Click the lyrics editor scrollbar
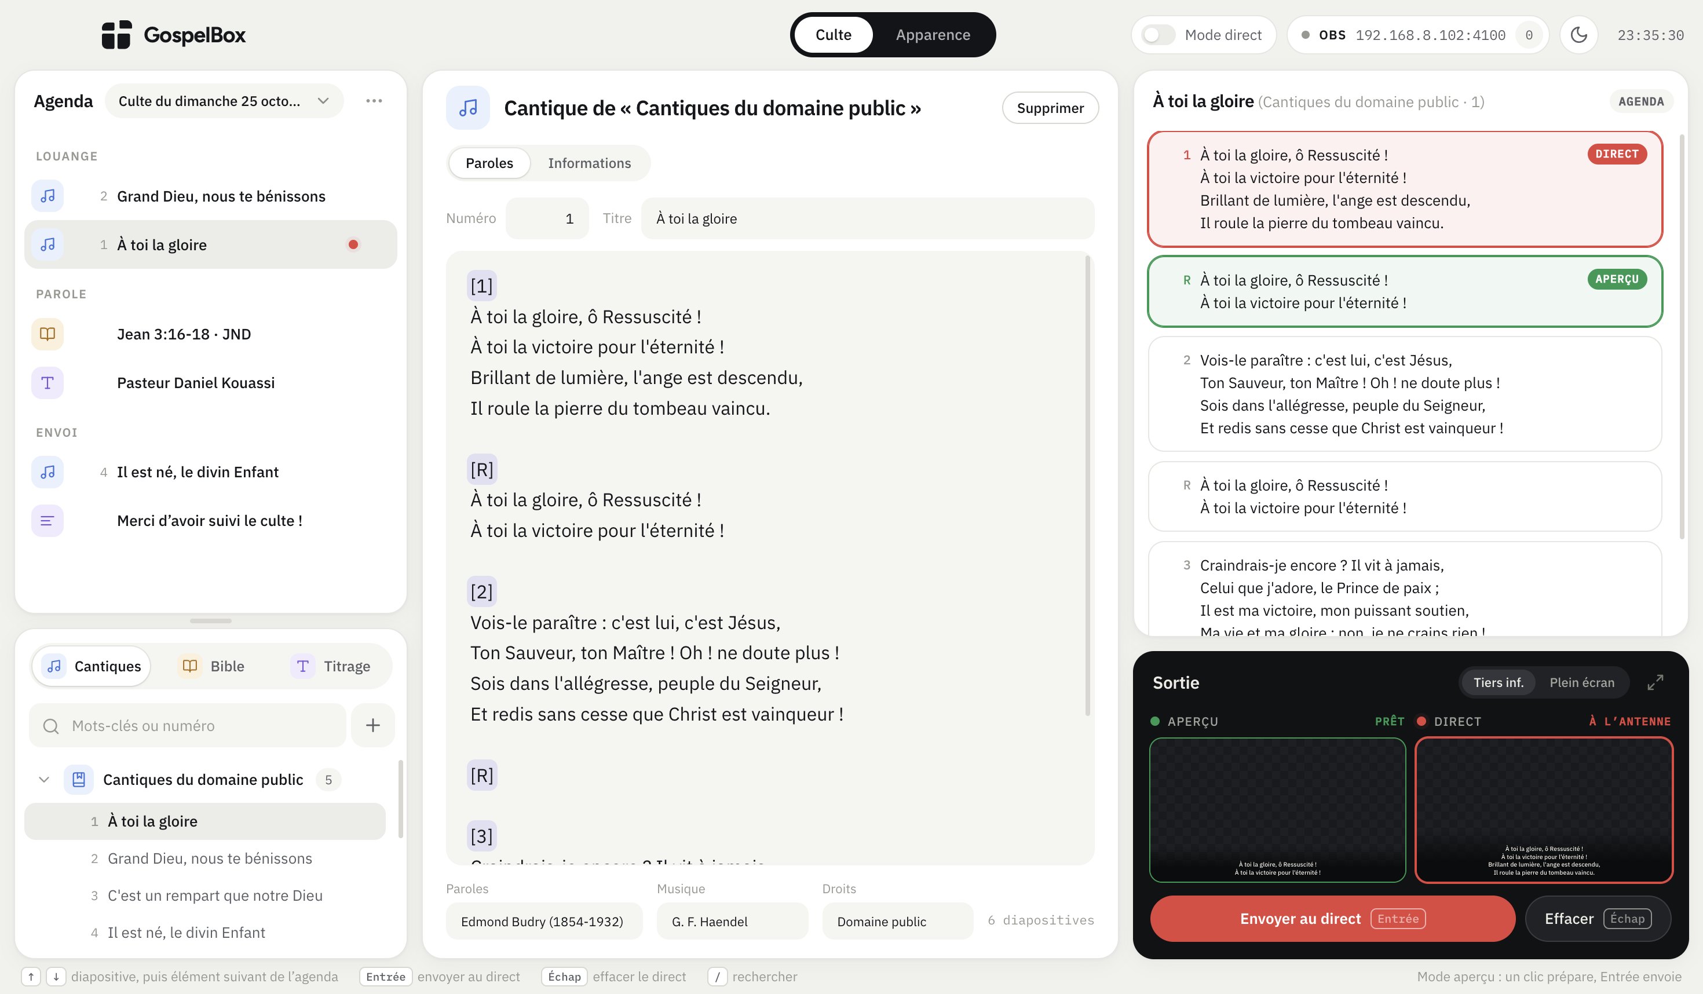 [1087, 485]
